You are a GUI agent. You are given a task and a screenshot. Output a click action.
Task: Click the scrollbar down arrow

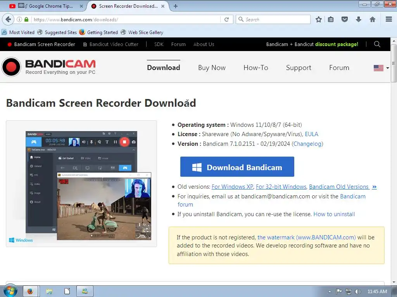pos(394,282)
